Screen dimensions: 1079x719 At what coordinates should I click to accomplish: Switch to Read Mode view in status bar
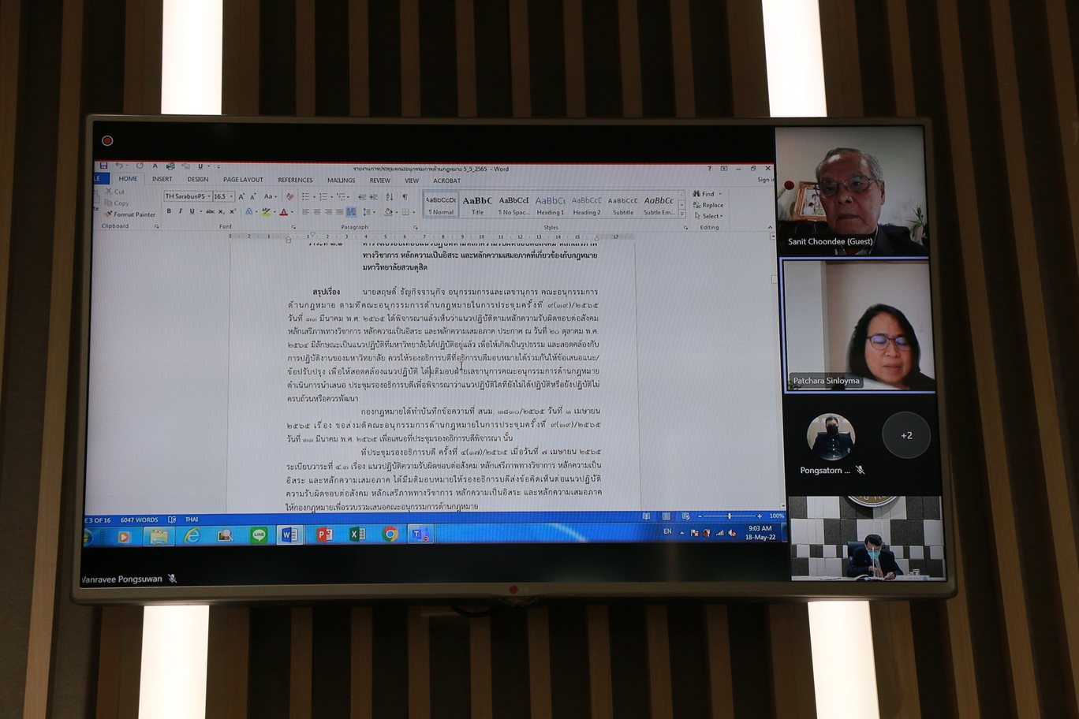(647, 516)
